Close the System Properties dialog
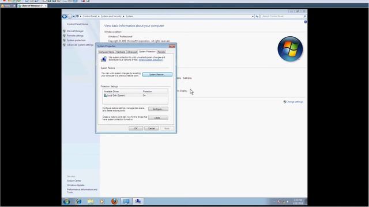The width and height of the screenshot is (369, 207). pyautogui.click(x=172, y=46)
